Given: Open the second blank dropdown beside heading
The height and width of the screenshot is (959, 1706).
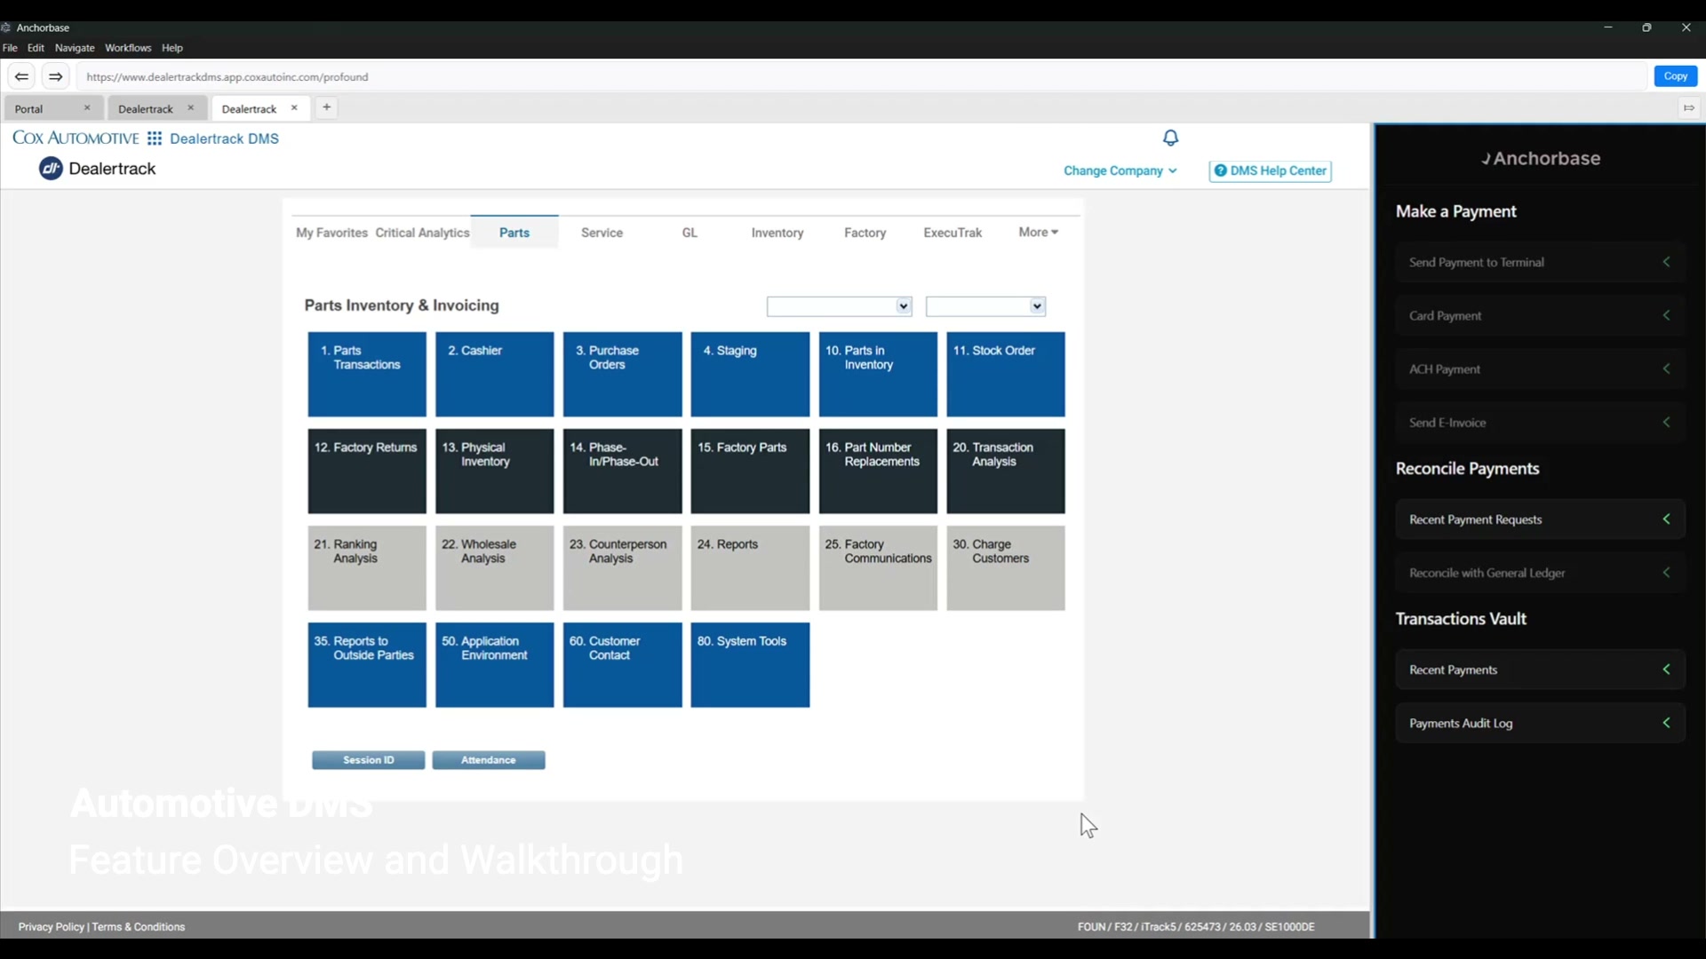Looking at the screenshot, I should coord(985,306).
